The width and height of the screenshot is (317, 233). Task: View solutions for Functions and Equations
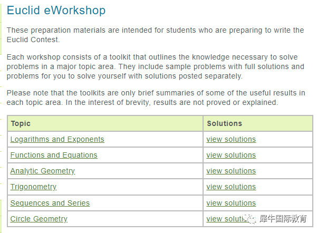[231, 155]
